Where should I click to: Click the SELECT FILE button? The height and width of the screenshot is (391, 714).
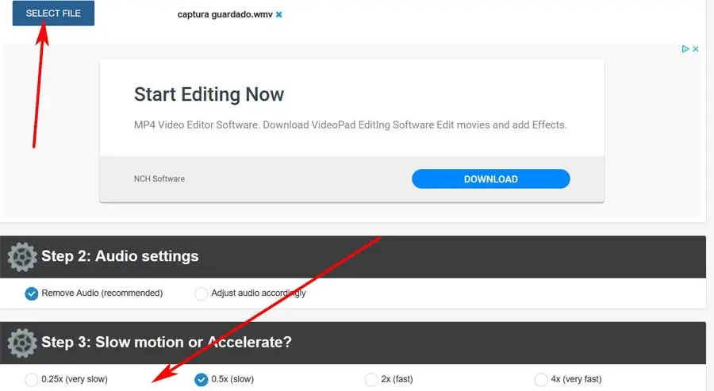coord(53,13)
